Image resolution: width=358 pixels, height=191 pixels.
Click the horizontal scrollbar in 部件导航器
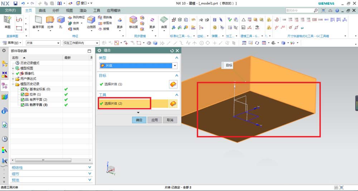(x=43, y=161)
